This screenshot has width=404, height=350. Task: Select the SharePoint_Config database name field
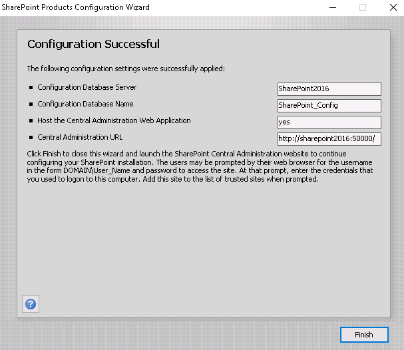pyautogui.click(x=329, y=106)
